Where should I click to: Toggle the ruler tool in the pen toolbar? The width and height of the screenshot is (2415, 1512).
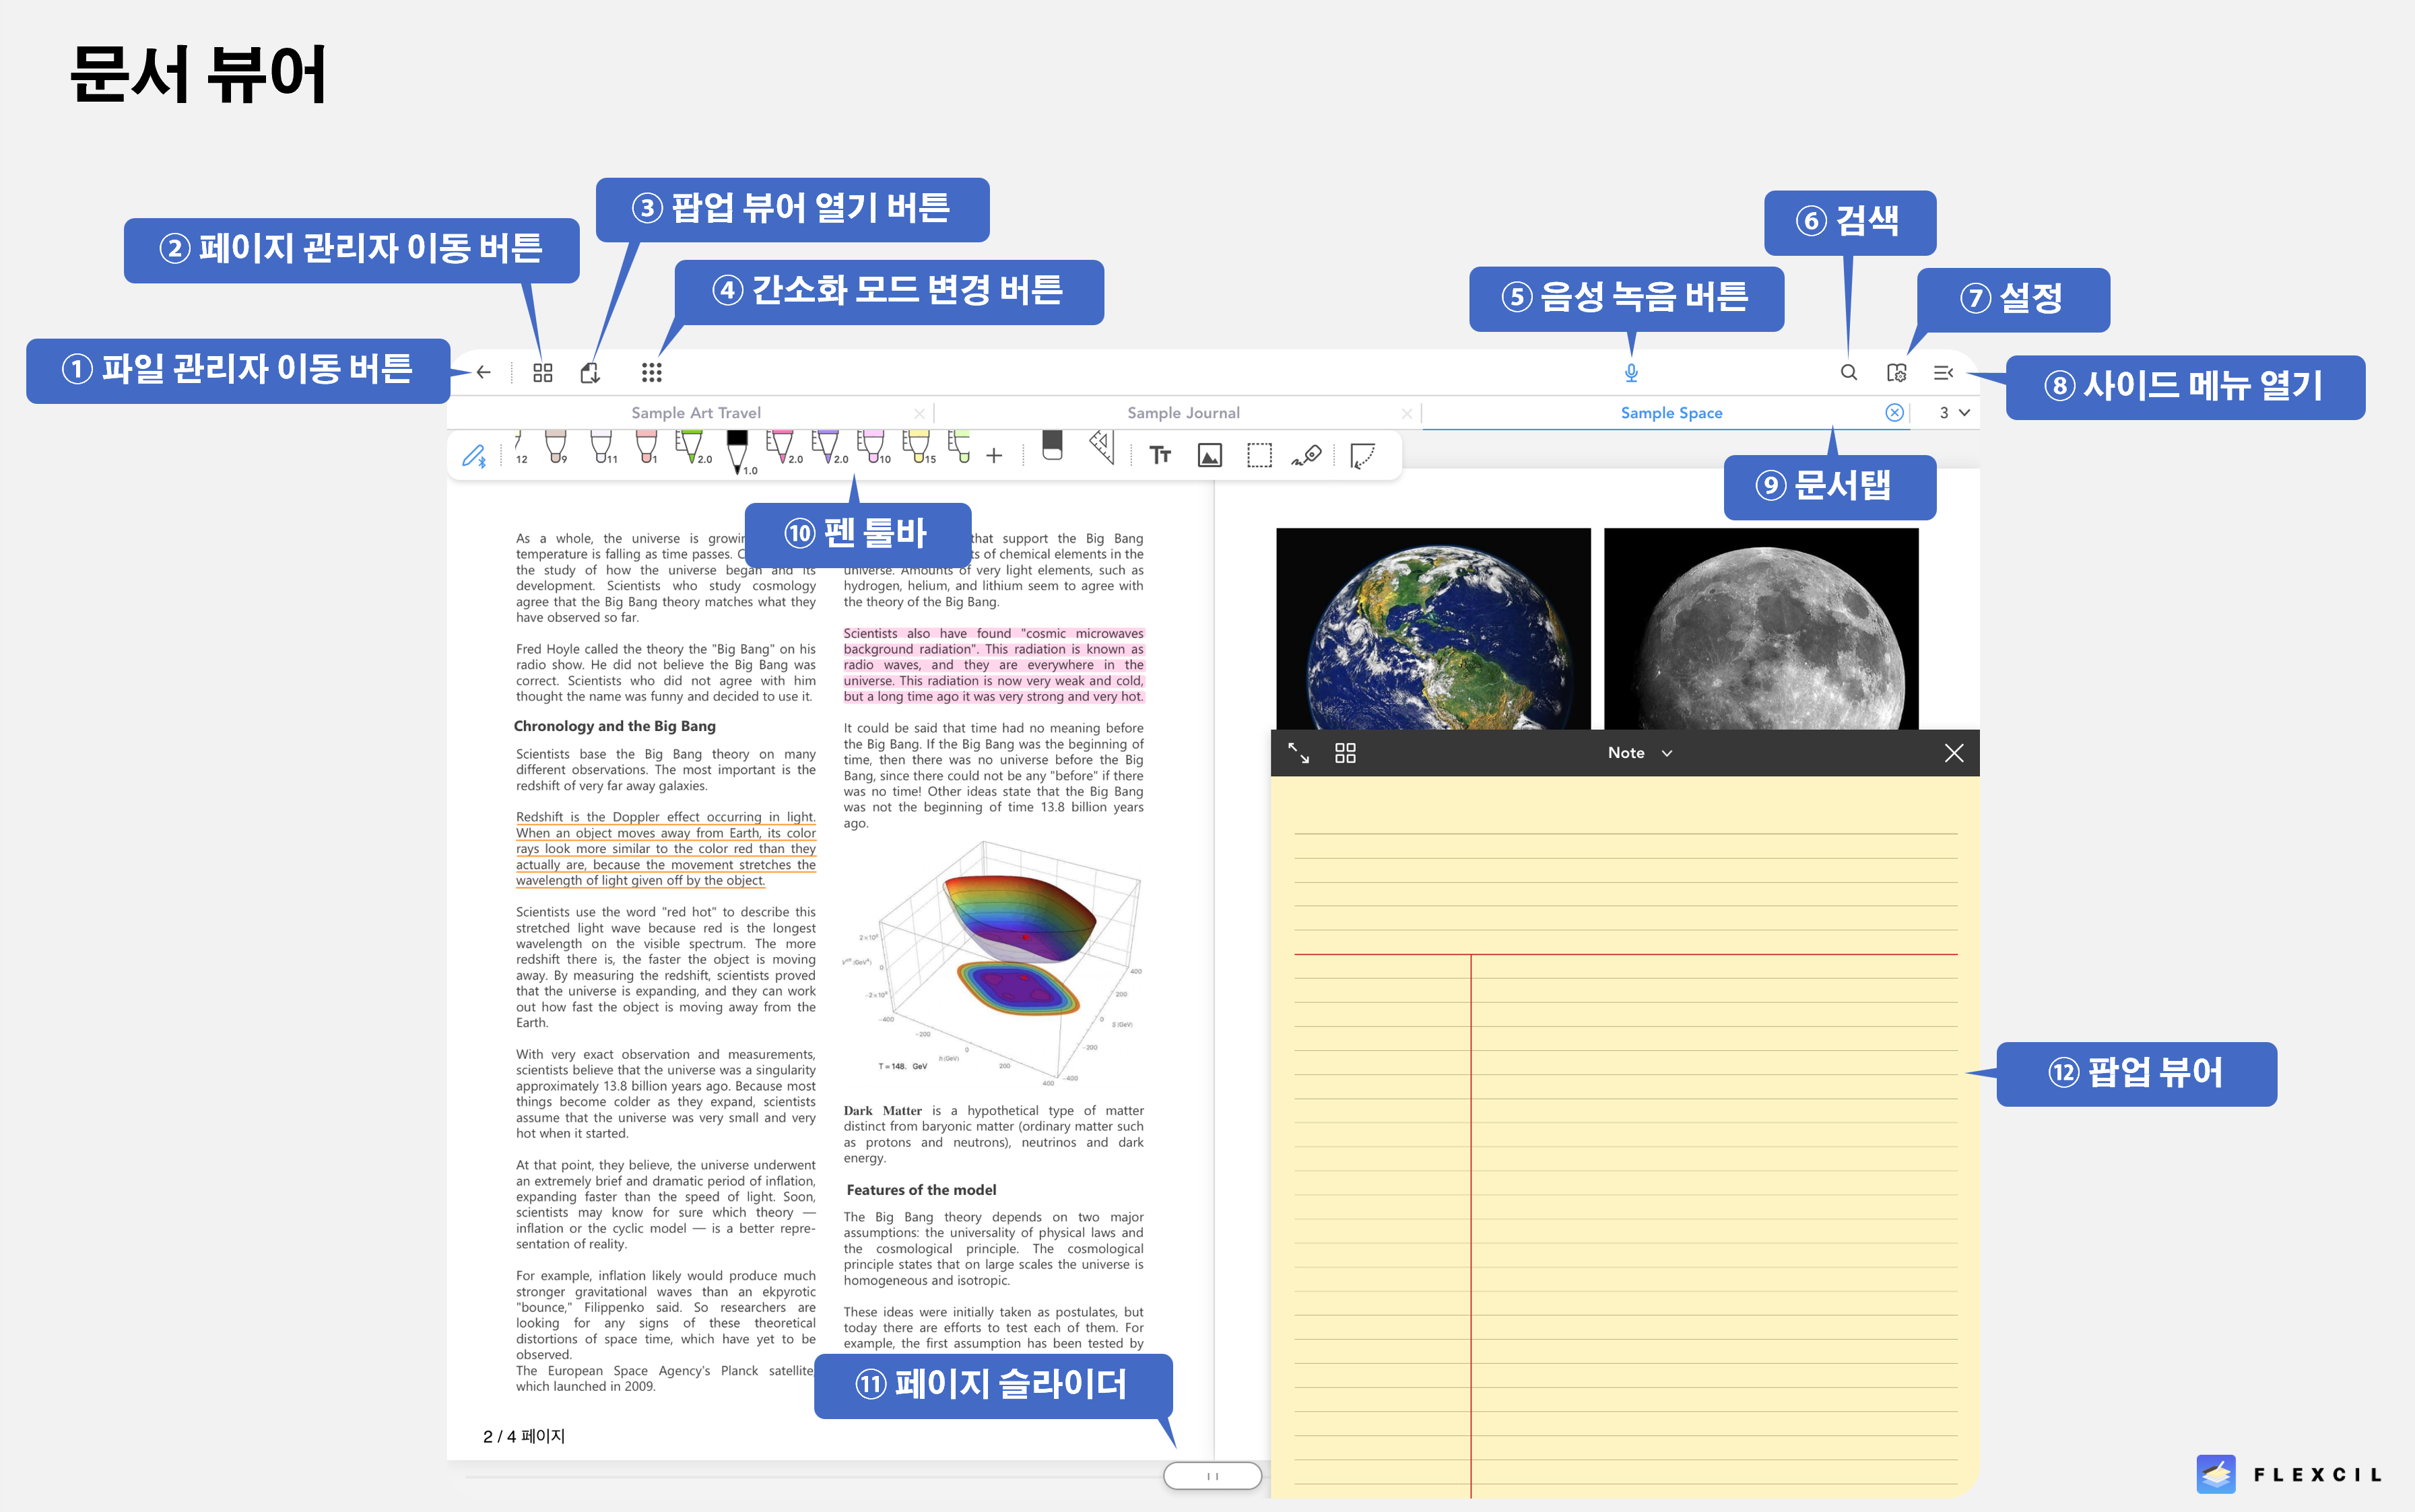coord(1102,447)
